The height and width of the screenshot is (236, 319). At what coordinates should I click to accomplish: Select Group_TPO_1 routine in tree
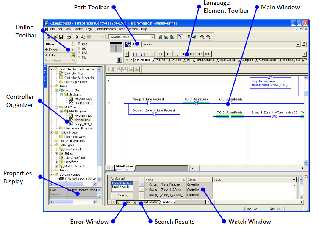point(83,124)
